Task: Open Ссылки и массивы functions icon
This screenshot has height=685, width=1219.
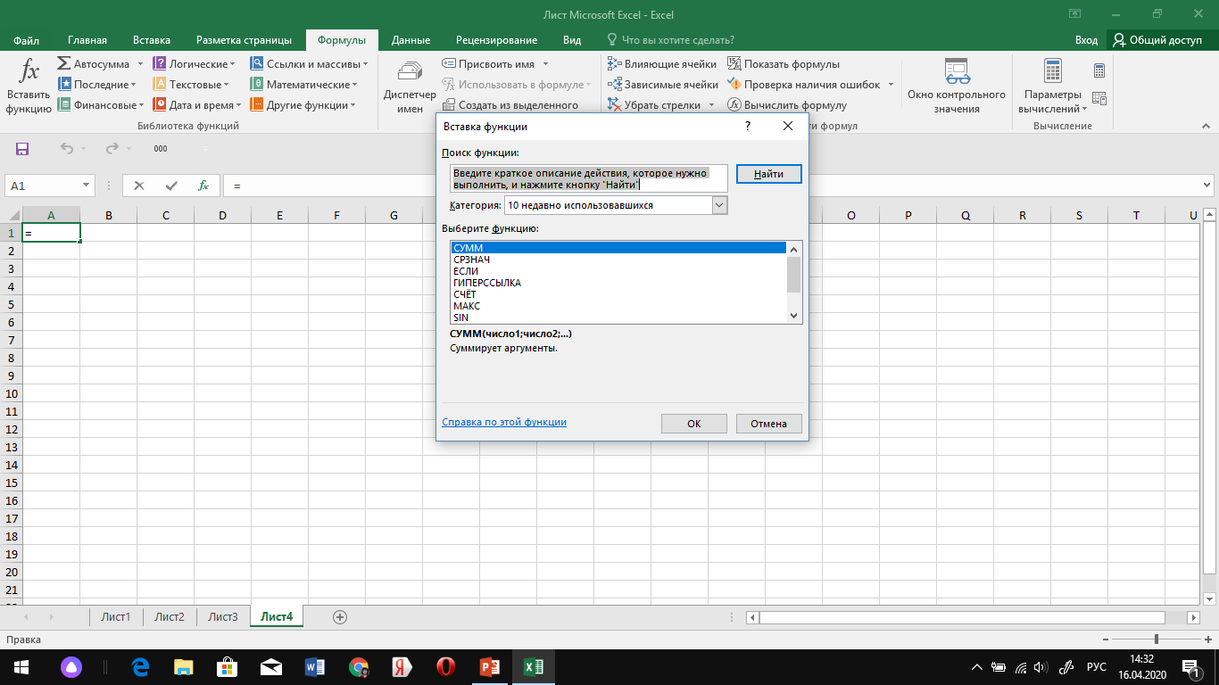Action: (256, 64)
